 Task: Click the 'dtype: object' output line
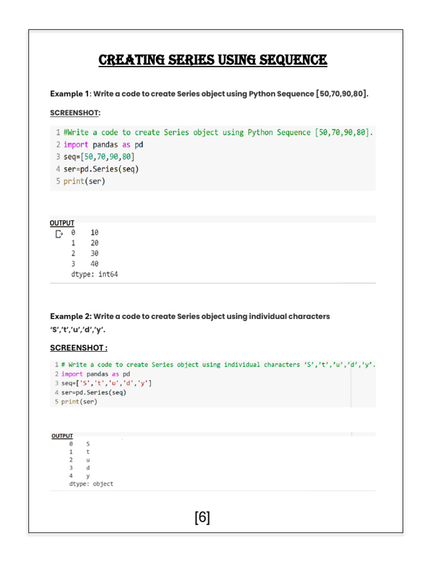[91, 484]
